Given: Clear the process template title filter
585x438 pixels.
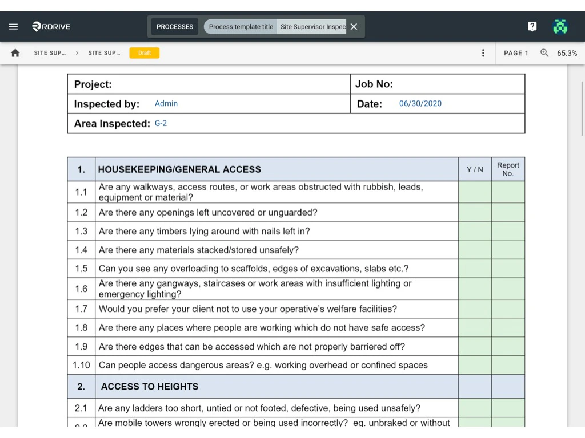Looking at the screenshot, I should point(354,27).
